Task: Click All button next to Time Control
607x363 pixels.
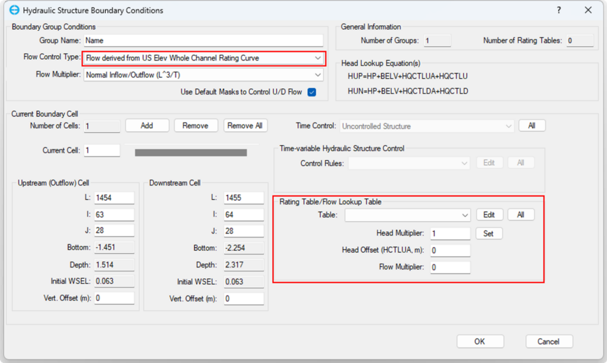Action: point(532,126)
